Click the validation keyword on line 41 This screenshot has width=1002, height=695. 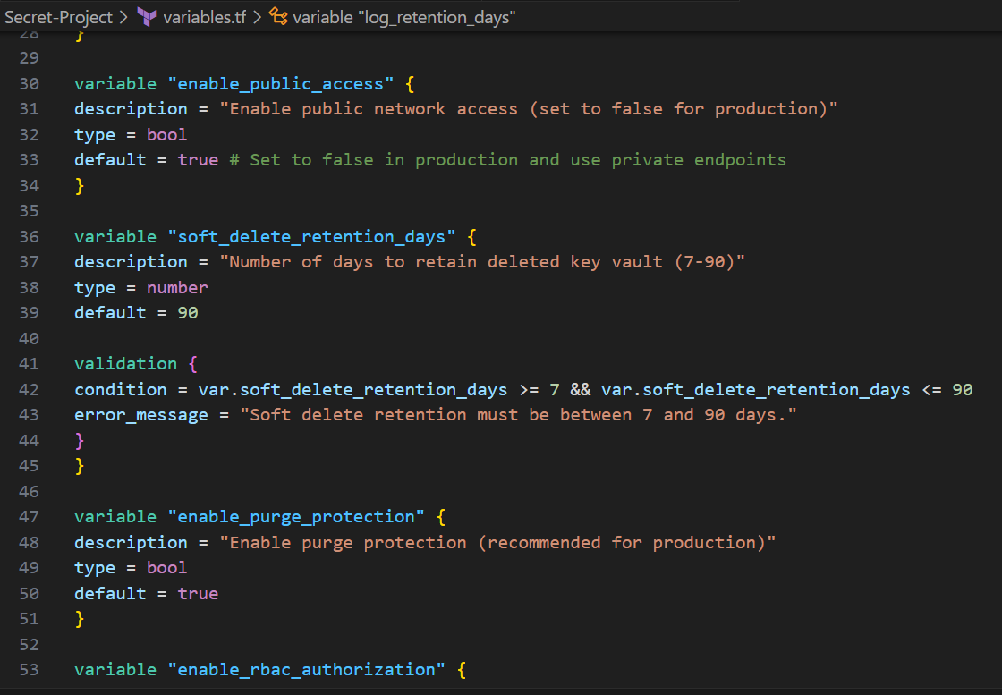[x=125, y=363]
